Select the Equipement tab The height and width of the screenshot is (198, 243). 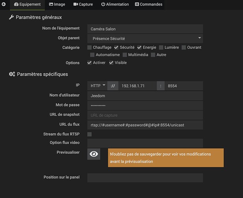pos(27,4)
